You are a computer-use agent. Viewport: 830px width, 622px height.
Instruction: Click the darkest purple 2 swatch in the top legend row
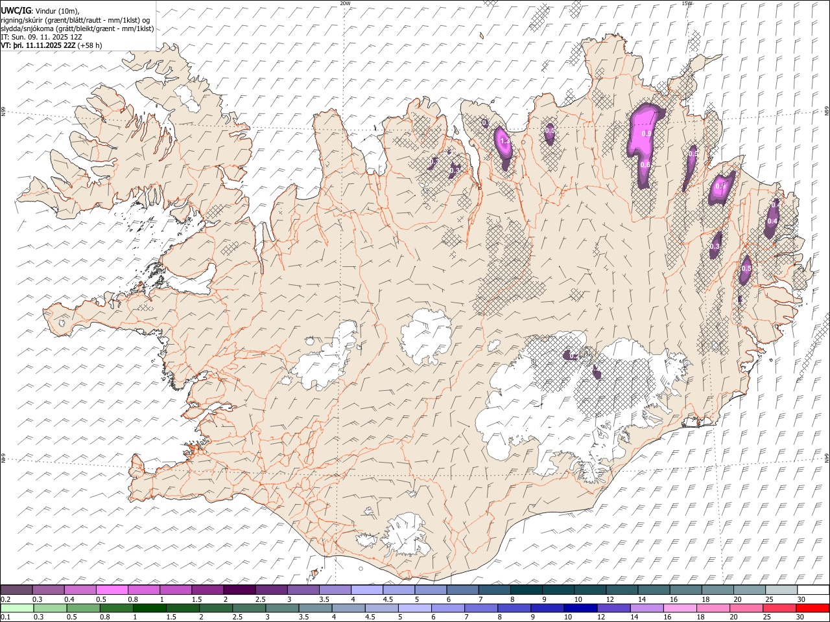pos(239,590)
